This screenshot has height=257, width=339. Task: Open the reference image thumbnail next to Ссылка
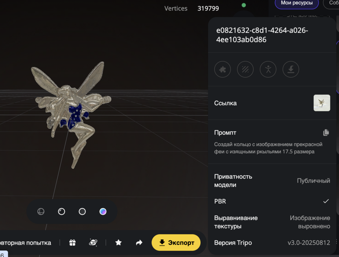click(x=322, y=103)
